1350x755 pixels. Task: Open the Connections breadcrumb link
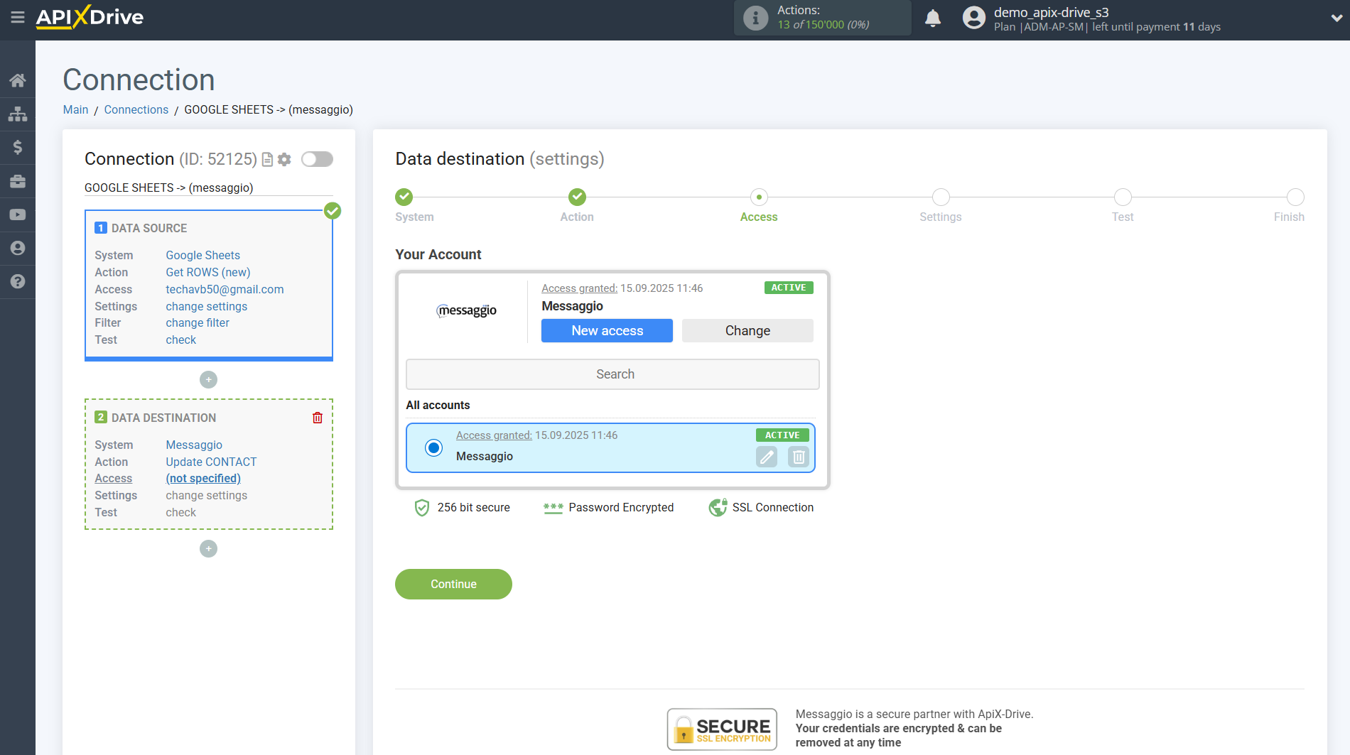(x=136, y=109)
